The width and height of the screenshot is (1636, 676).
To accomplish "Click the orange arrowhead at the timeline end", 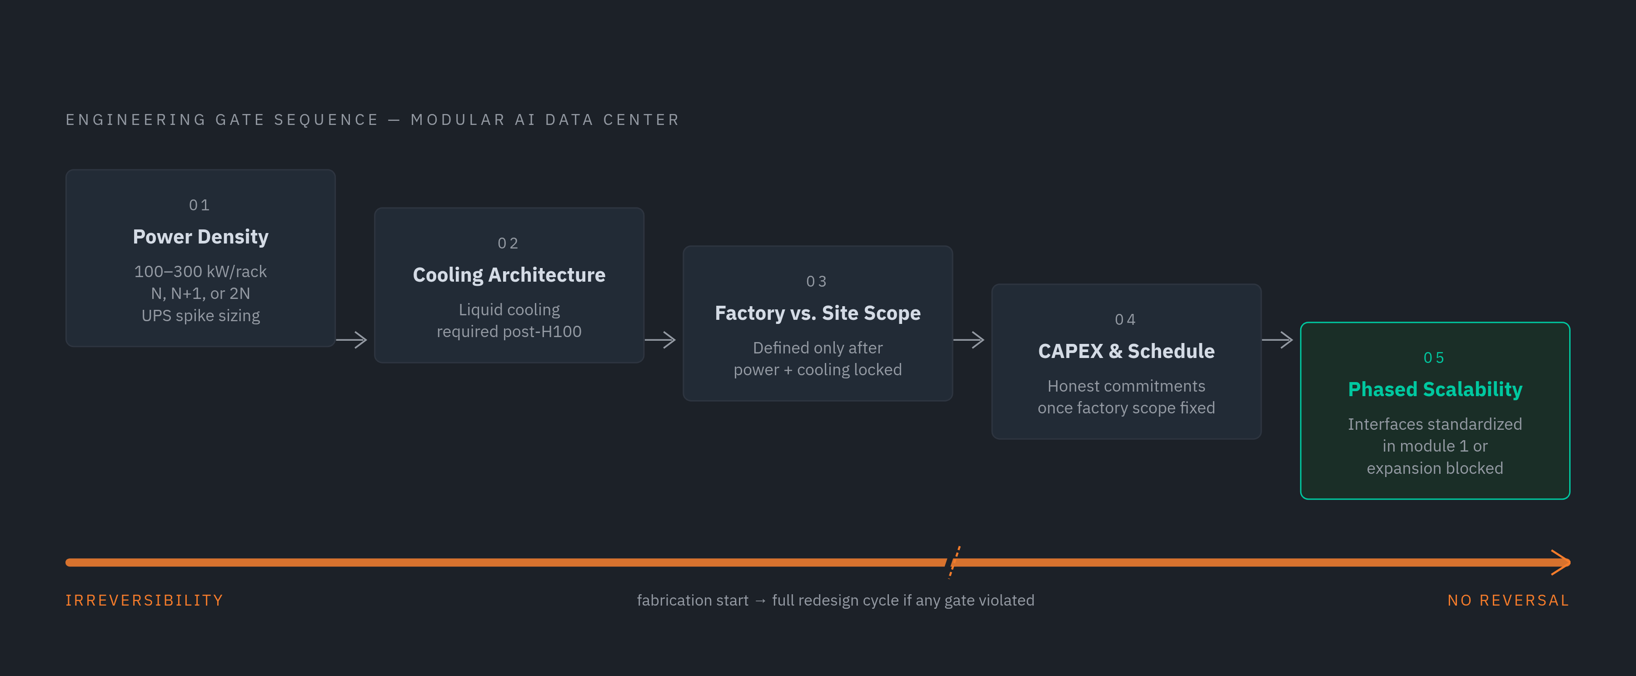I will (x=1561, y=562).
